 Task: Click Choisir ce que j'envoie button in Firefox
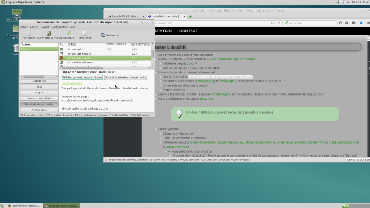tap(358, 160)
